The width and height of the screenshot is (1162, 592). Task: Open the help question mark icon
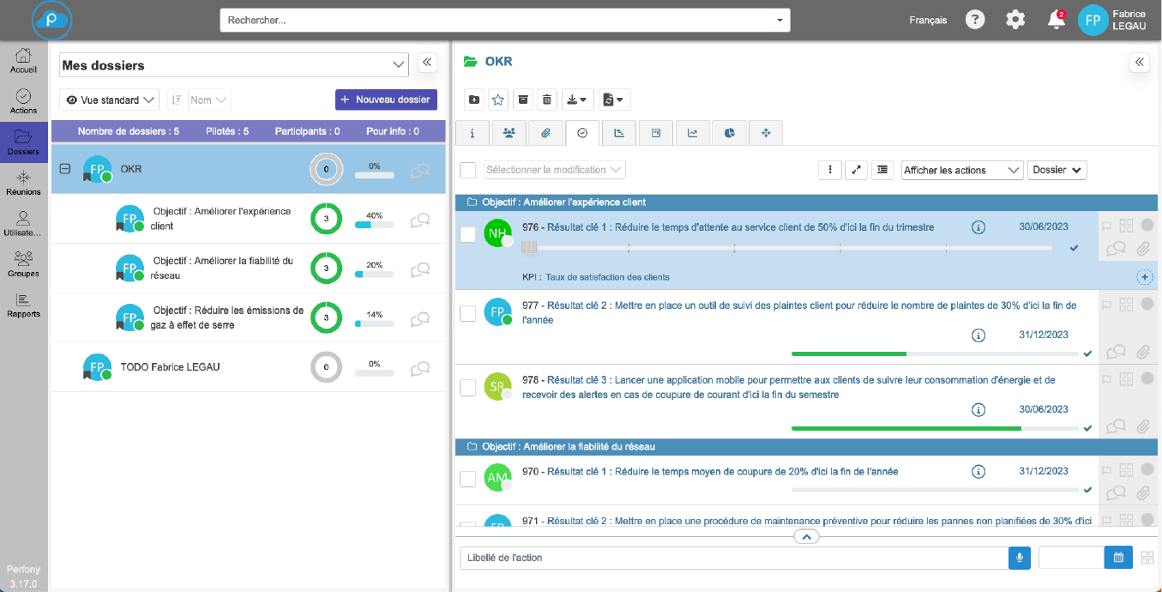click(x=975, y=20)
